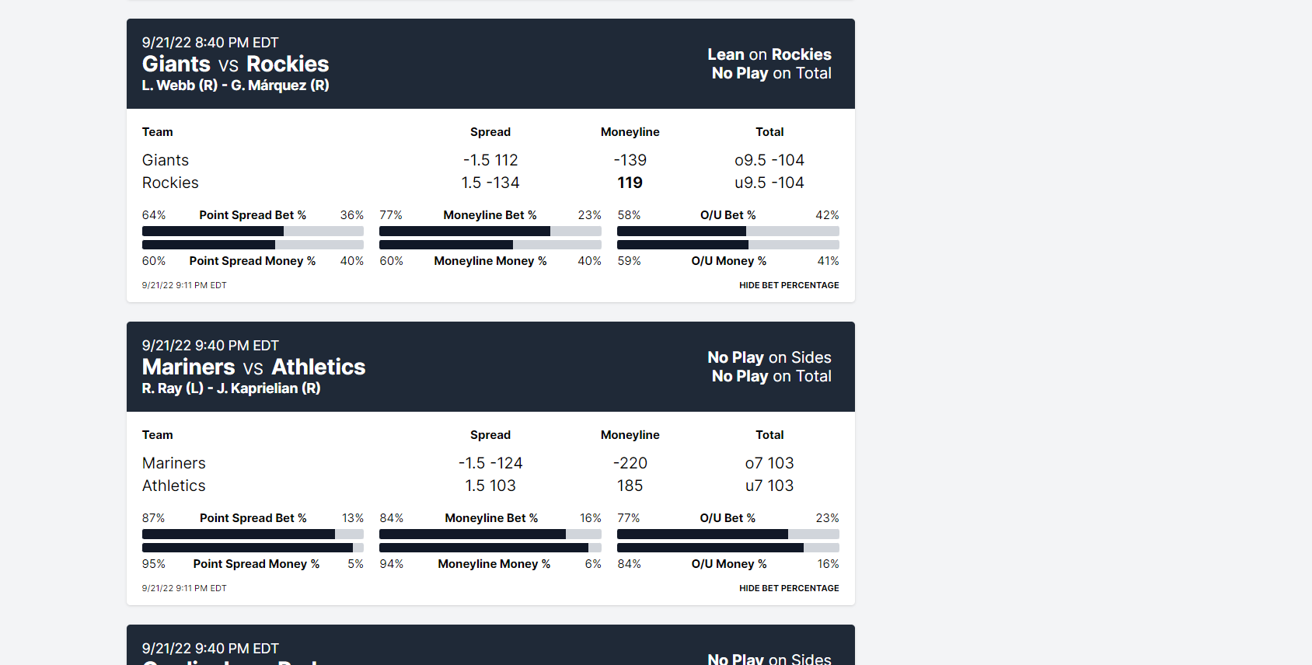Screen dimensions: 1312x665
Task: Click the Lean on Rockies pick label
Action: click(x=769, y=54)
